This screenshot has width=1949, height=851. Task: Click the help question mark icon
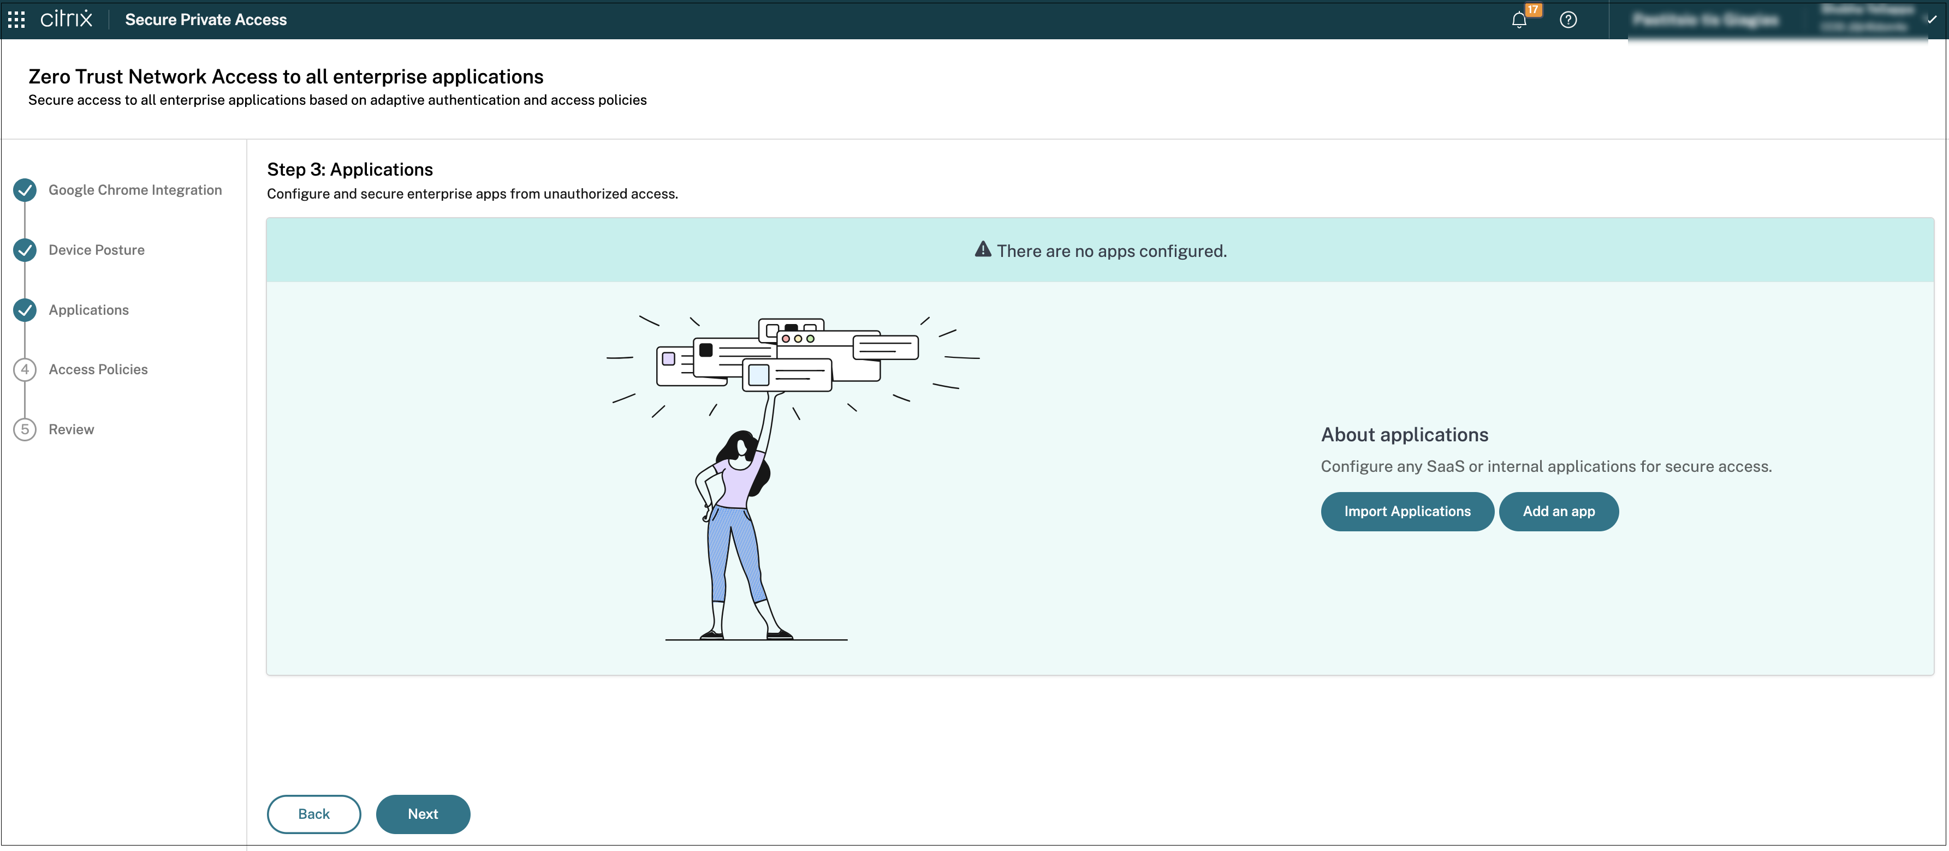(x=1568, y=20)
